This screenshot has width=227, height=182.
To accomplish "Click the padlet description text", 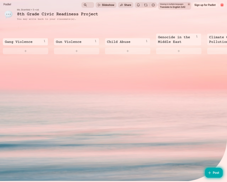I will pos(46,19).
